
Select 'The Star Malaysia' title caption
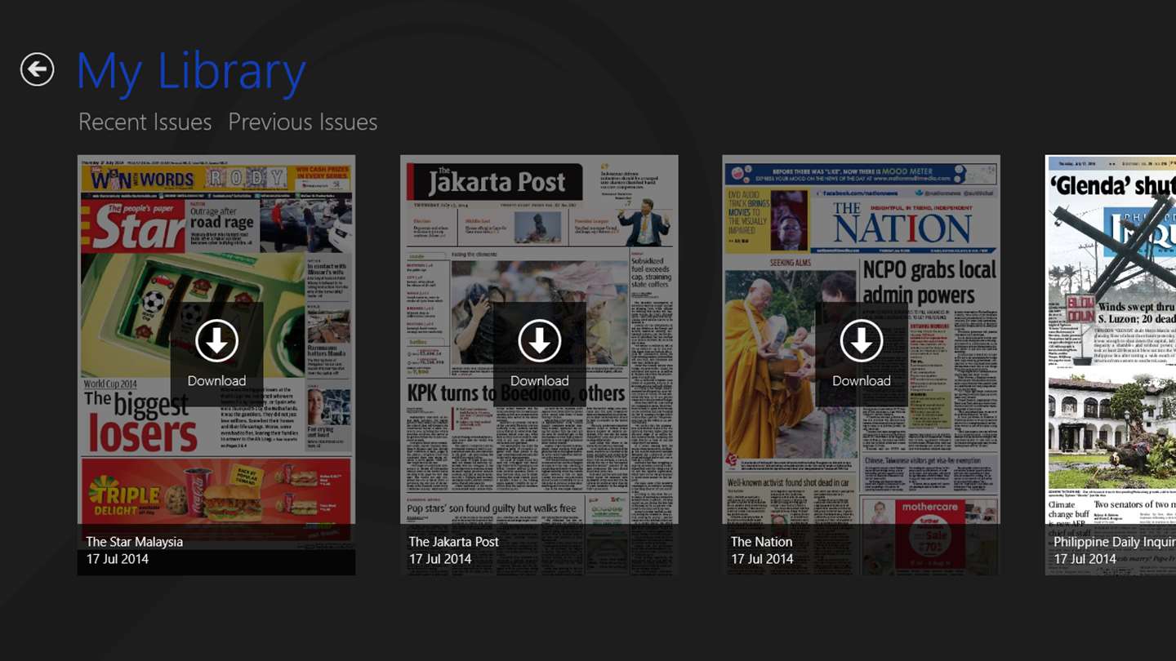[x=135, y=542]
